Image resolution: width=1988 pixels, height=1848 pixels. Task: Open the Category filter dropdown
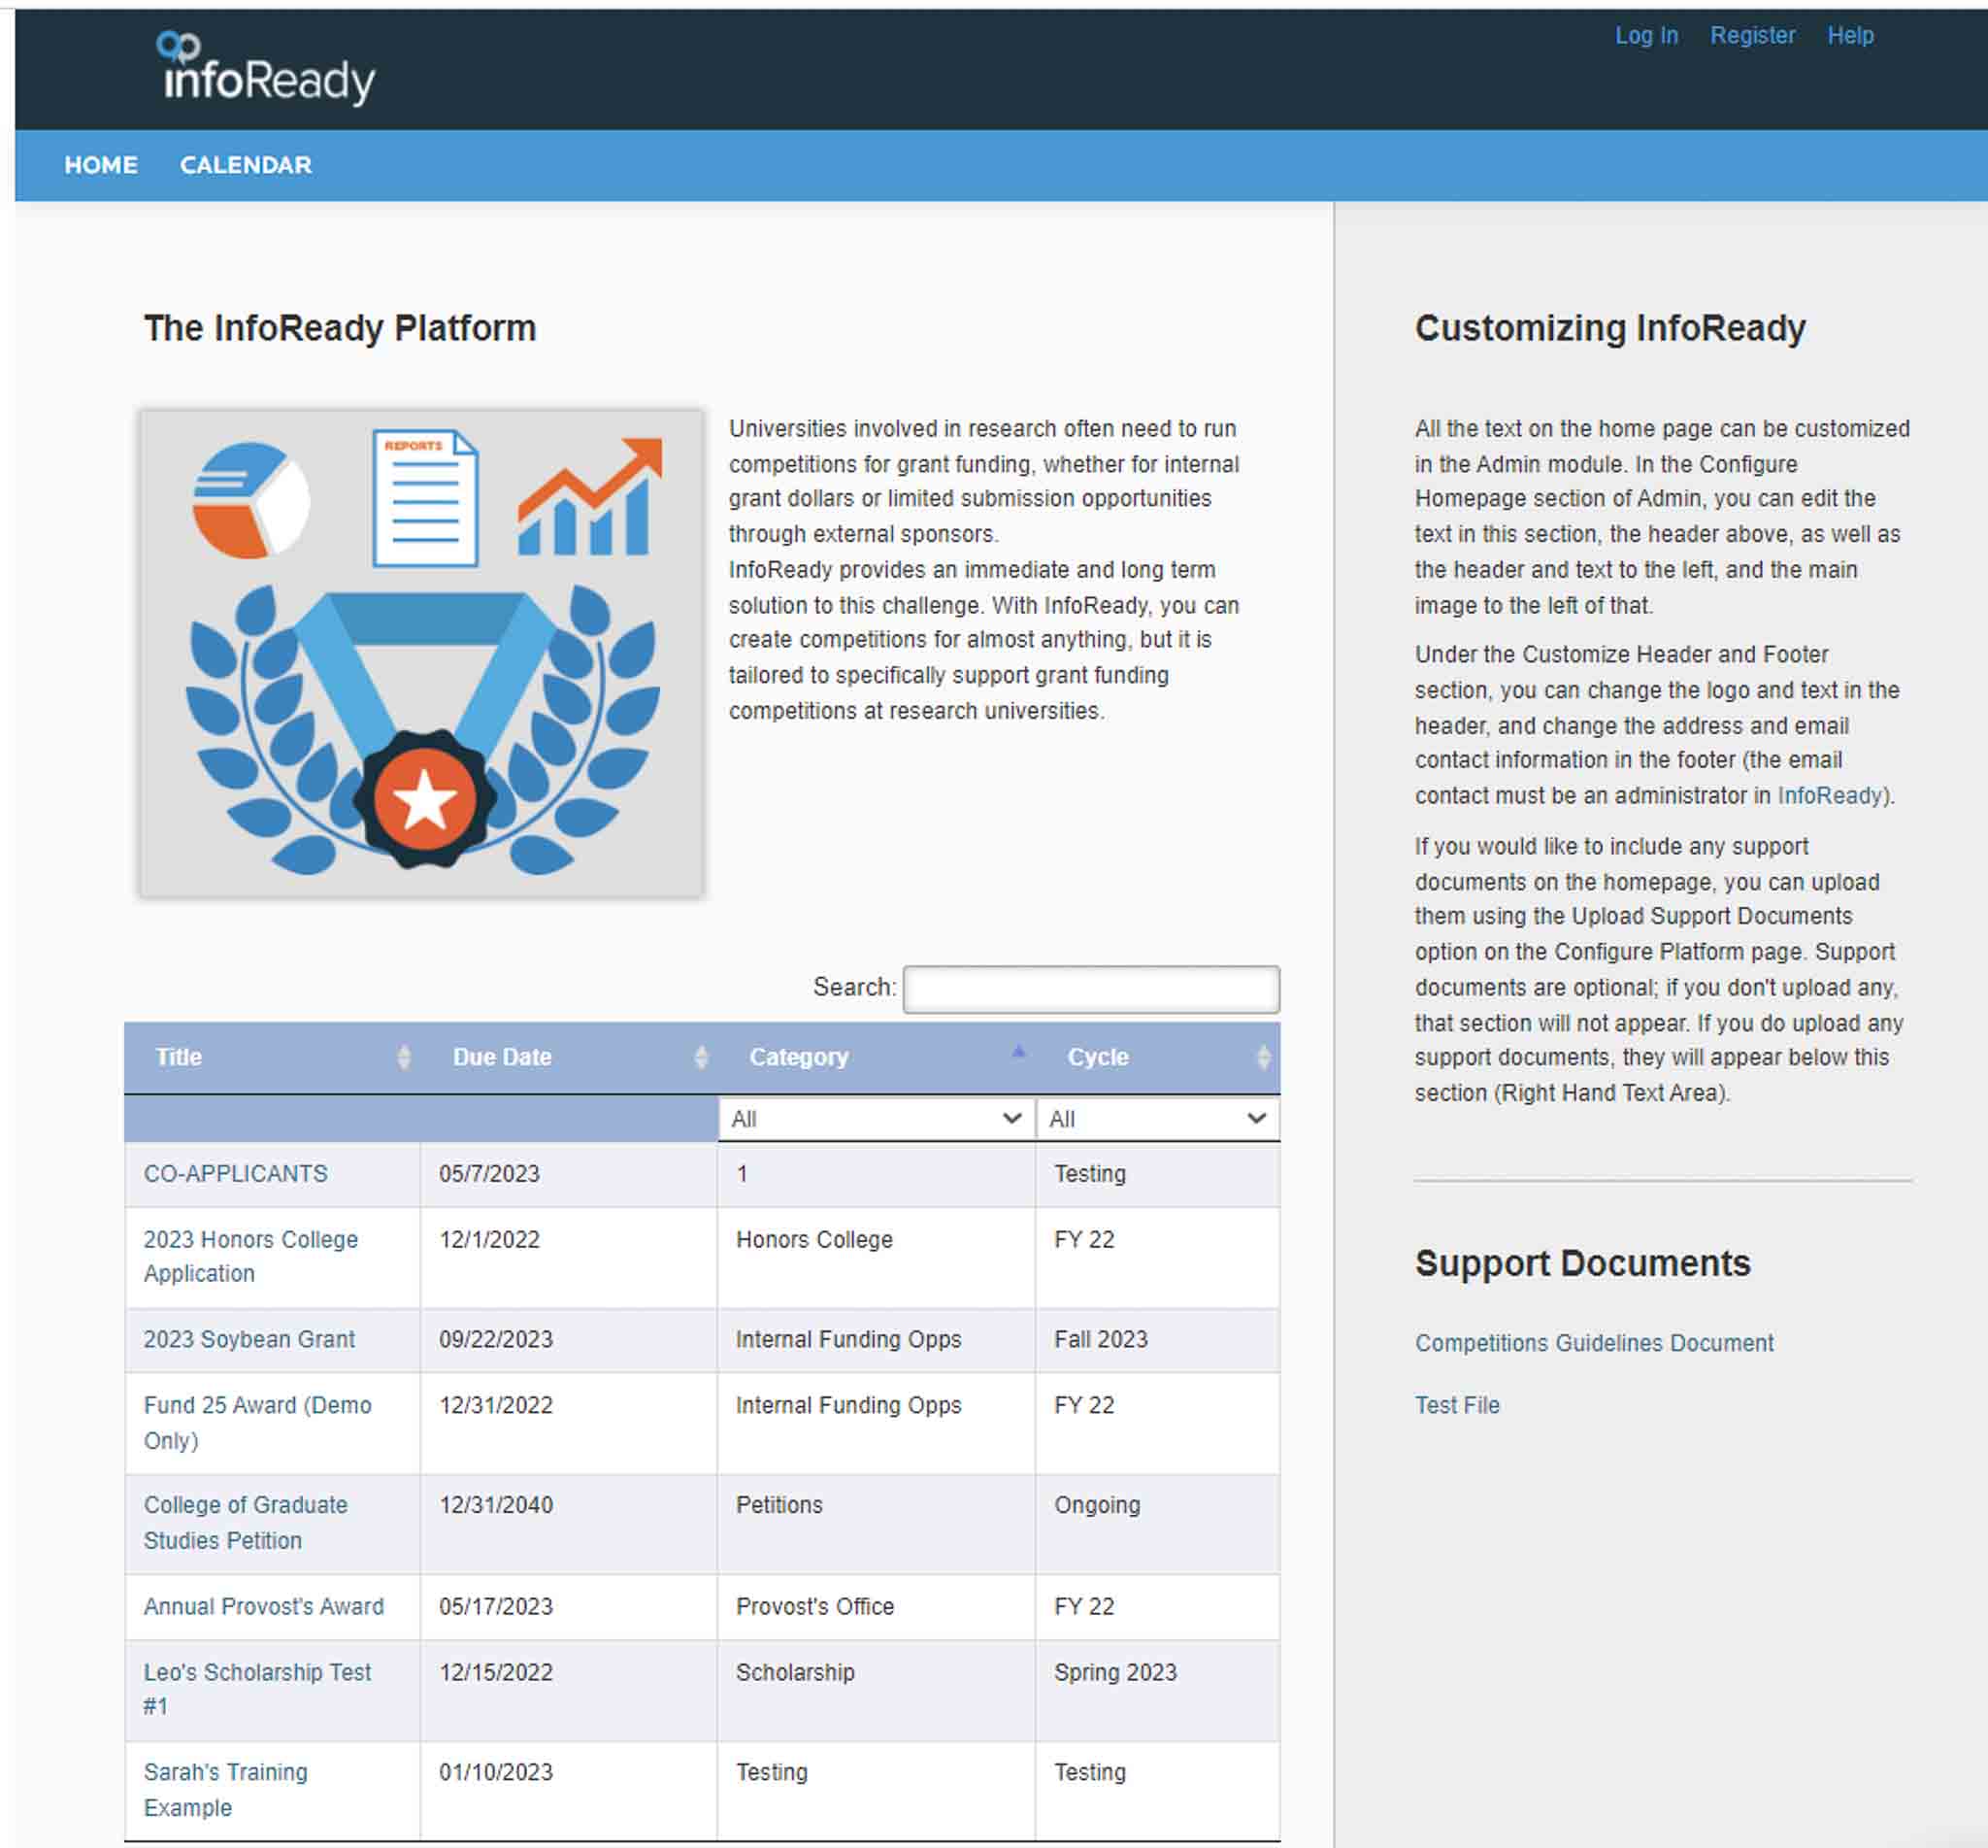(876, 1119)
